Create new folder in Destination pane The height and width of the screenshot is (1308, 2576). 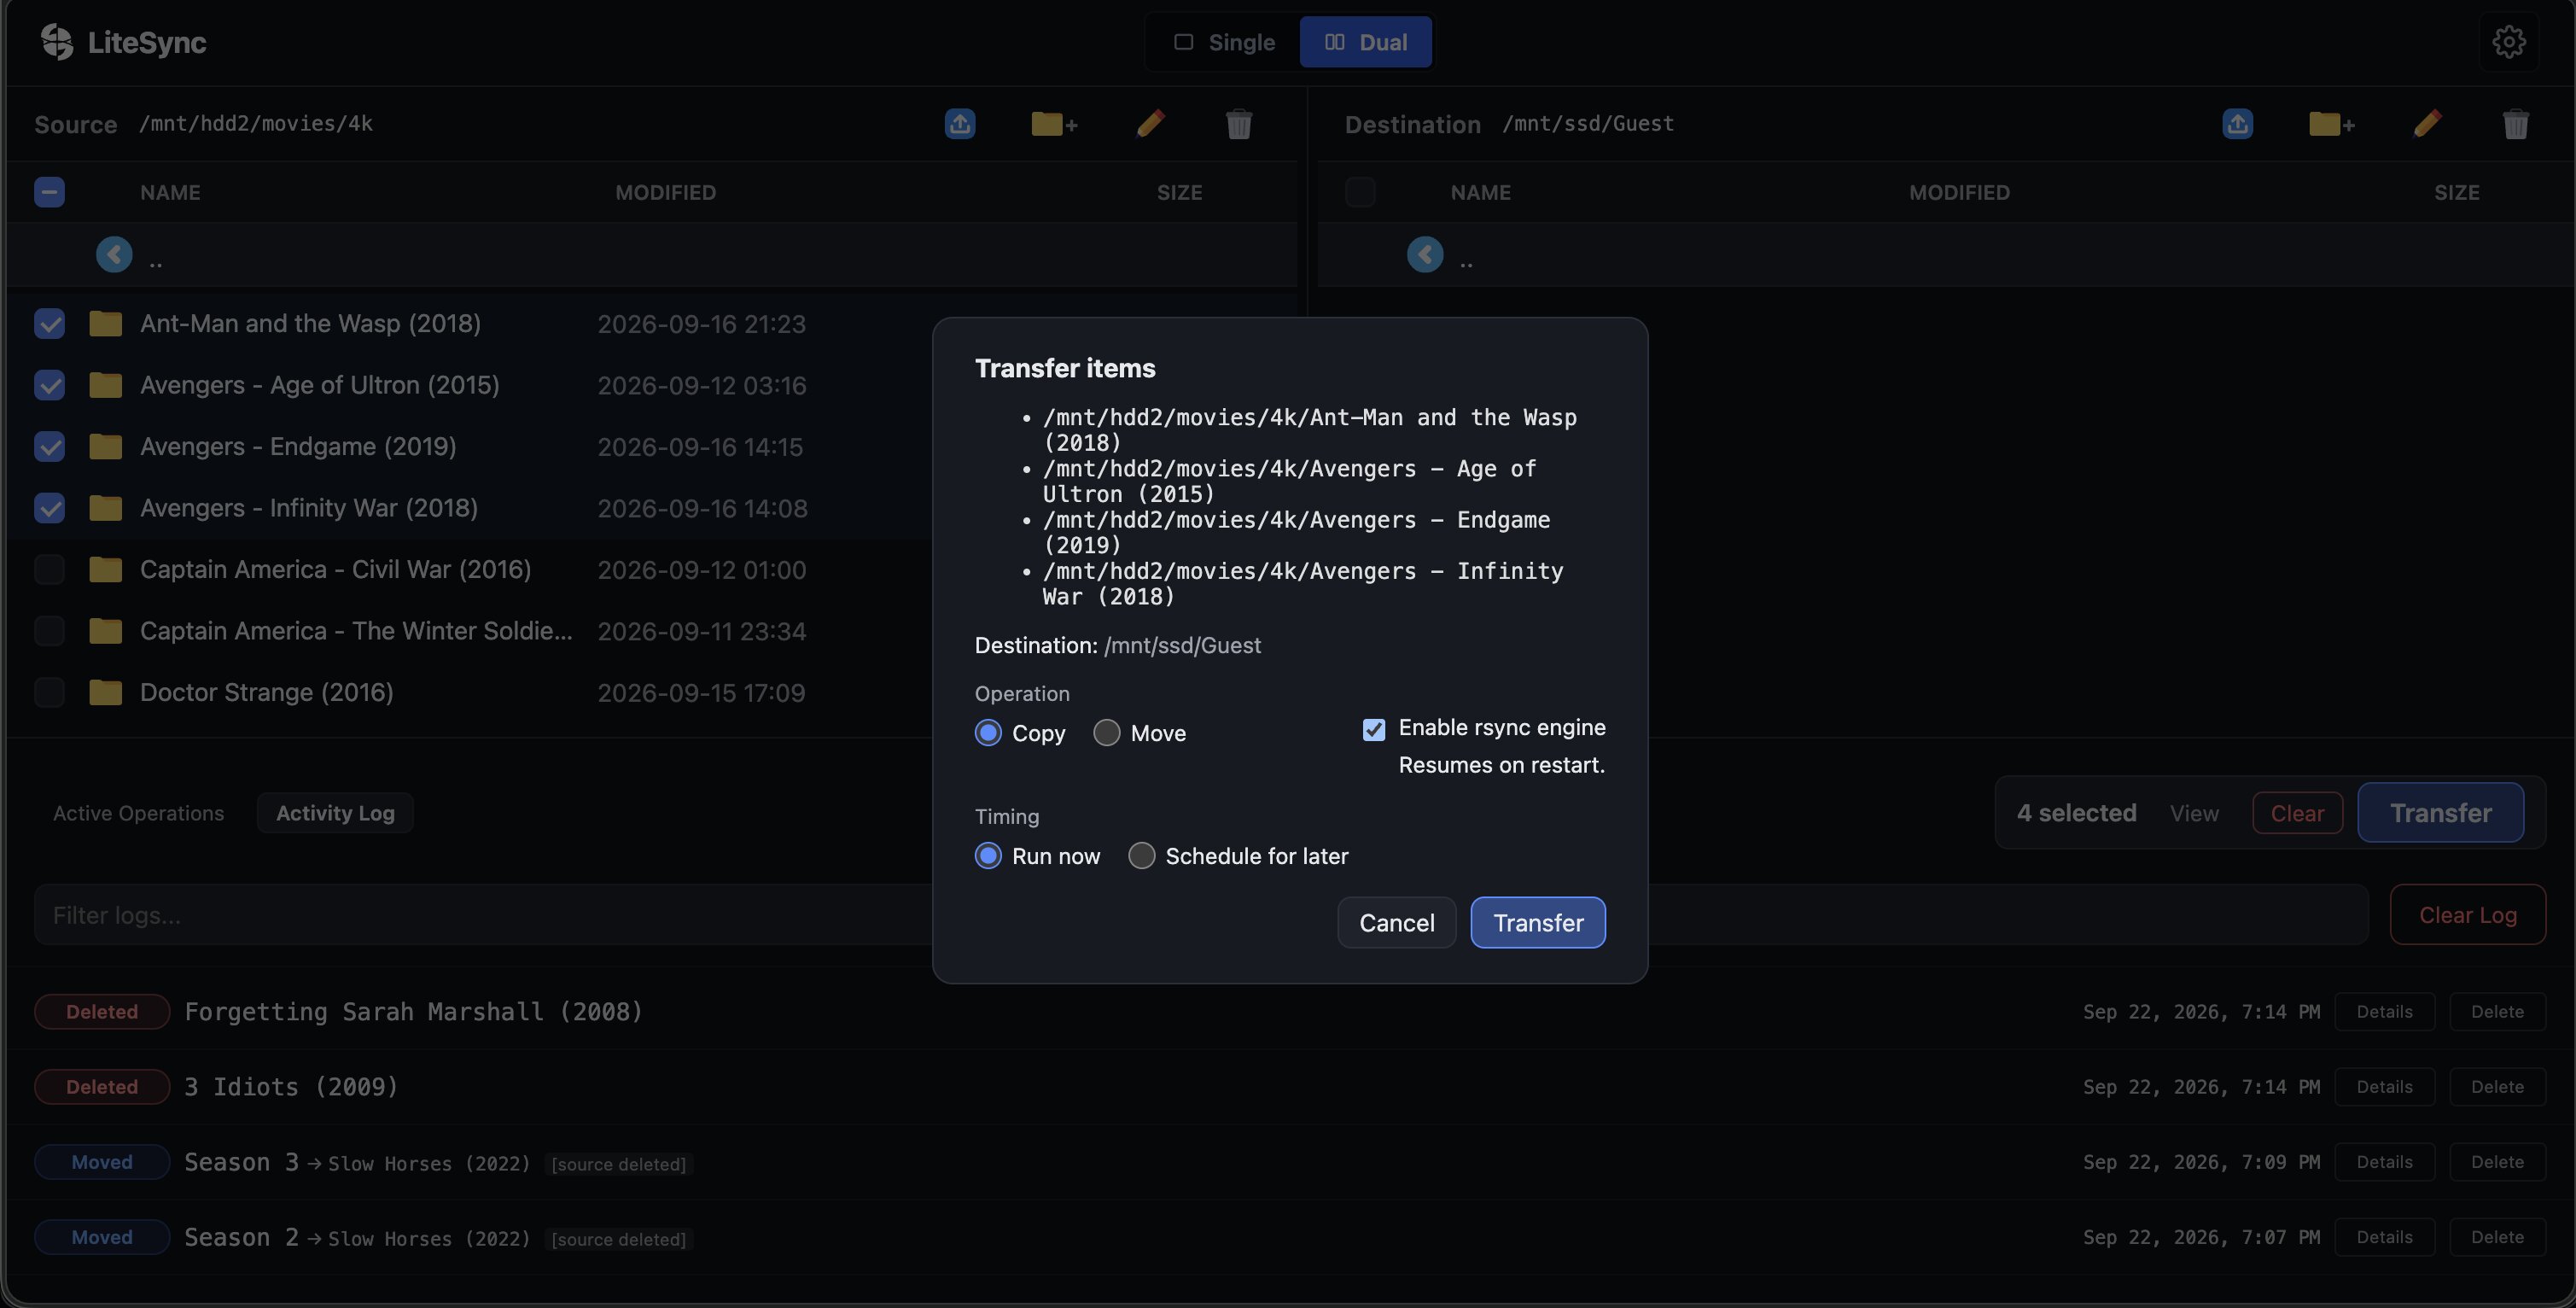2331,124
